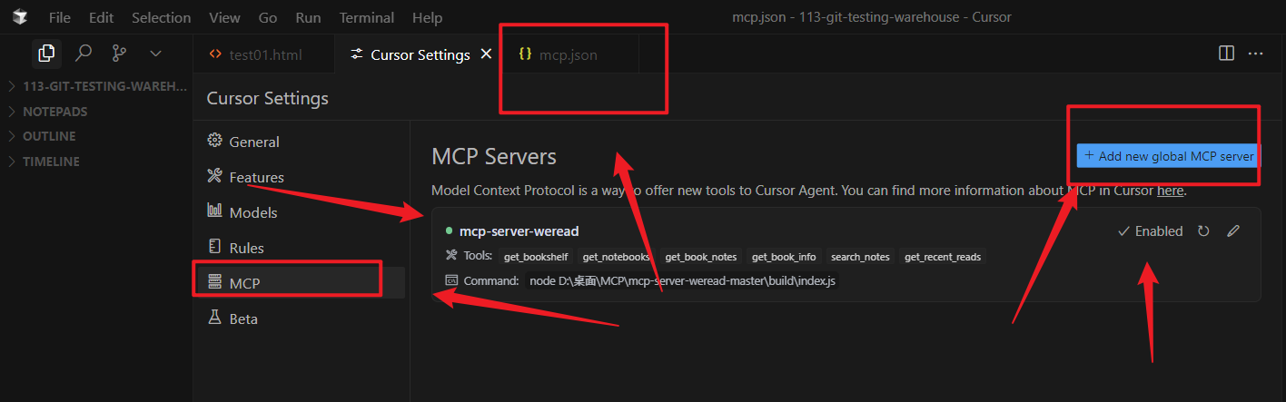Open the Terminal menu
The image size is (1286, 402).
point(368,17)
